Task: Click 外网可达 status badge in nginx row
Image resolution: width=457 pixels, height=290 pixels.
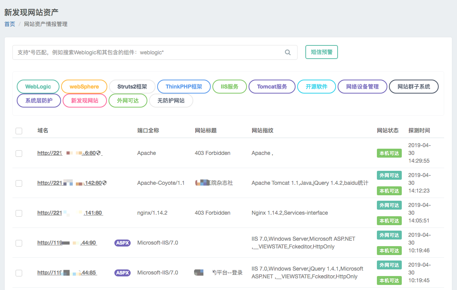Action: (389, 205)
